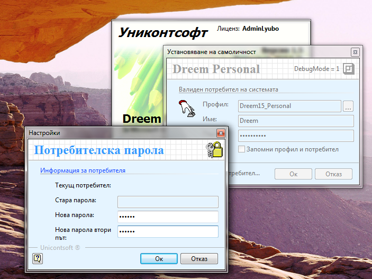Click Ок in the identity login window
372x279 pixels.
pyautogui.click(x=293, y=174)
